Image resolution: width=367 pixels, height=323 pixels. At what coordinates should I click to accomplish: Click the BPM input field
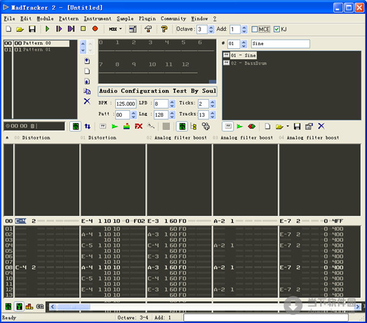(125, 104)
